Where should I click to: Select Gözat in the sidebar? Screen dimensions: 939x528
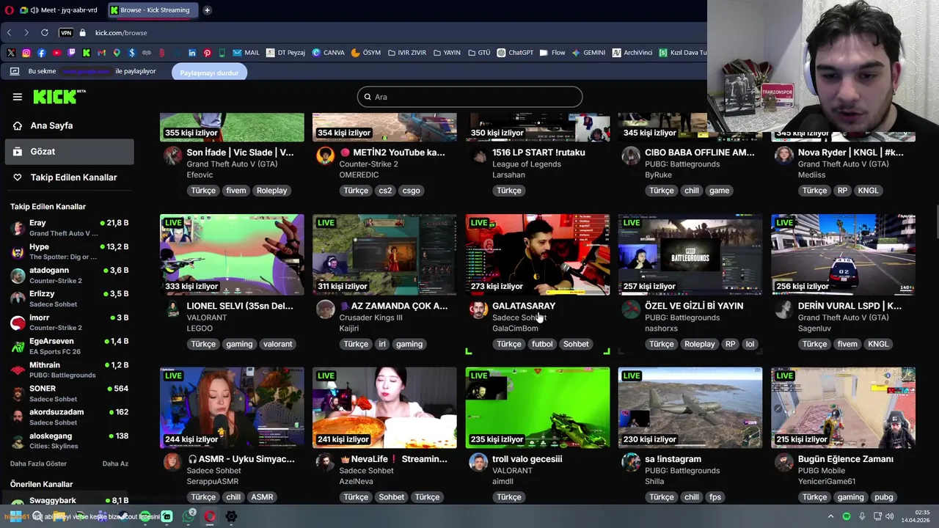pyautogui.click(x=67, y=151)
